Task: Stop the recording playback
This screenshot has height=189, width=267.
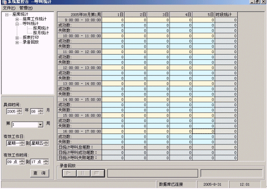Action: [x=97, y=173]
